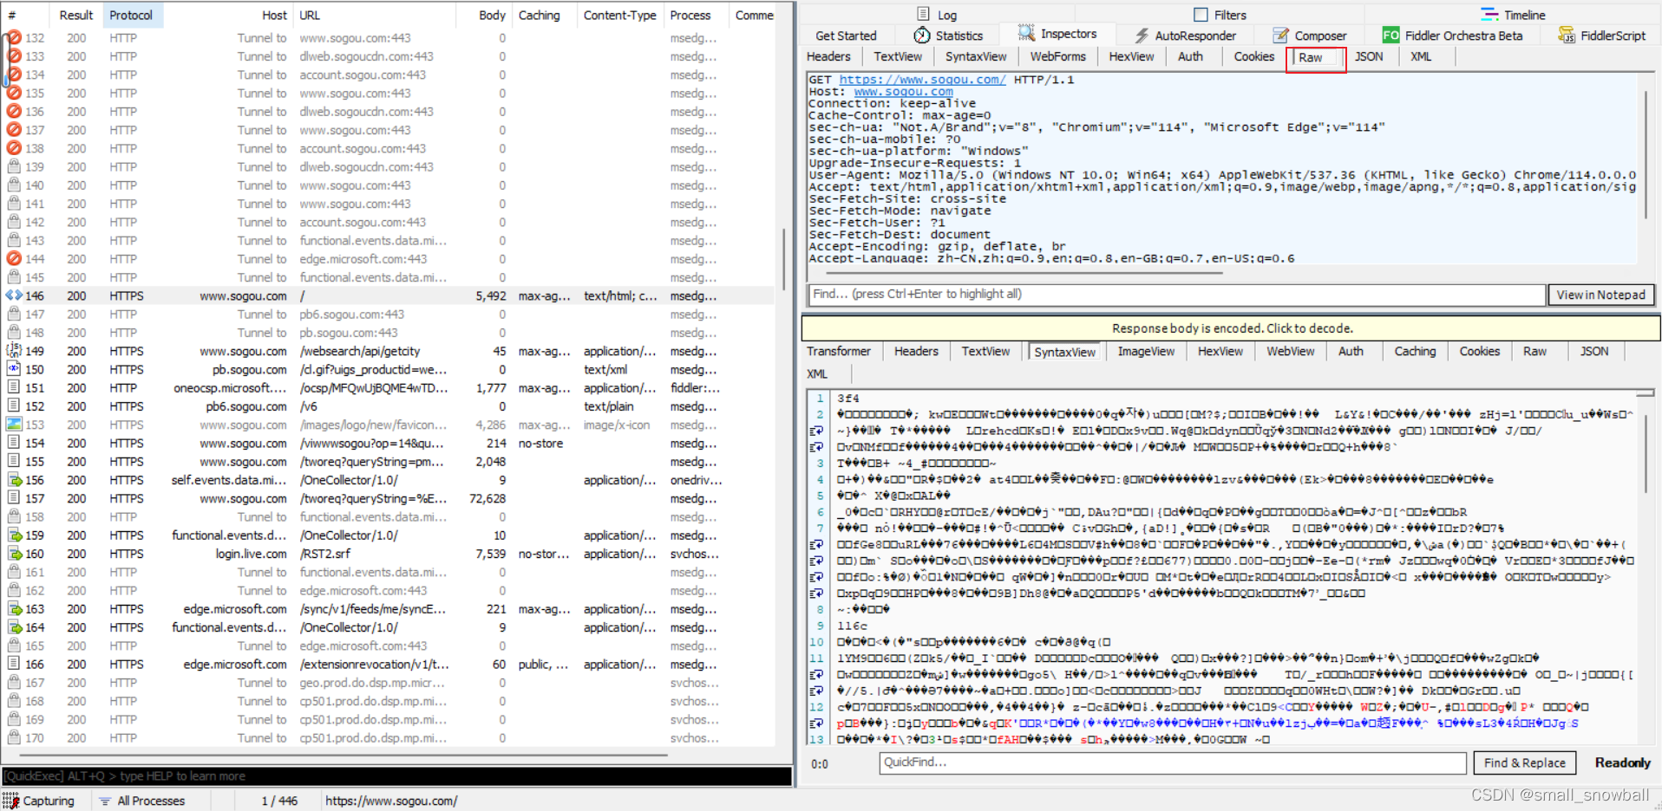This screenshot has width=1662, height=811.
Task: Click the green arrow icon on session 156
Action: [x=14, y=480]
